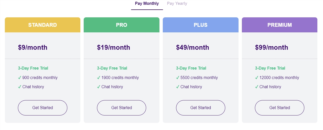Click the checkmark beside 1900 credits monthly
Image resolution: width=323 pixels, height=130 pixels.
(x=99, y=77)
